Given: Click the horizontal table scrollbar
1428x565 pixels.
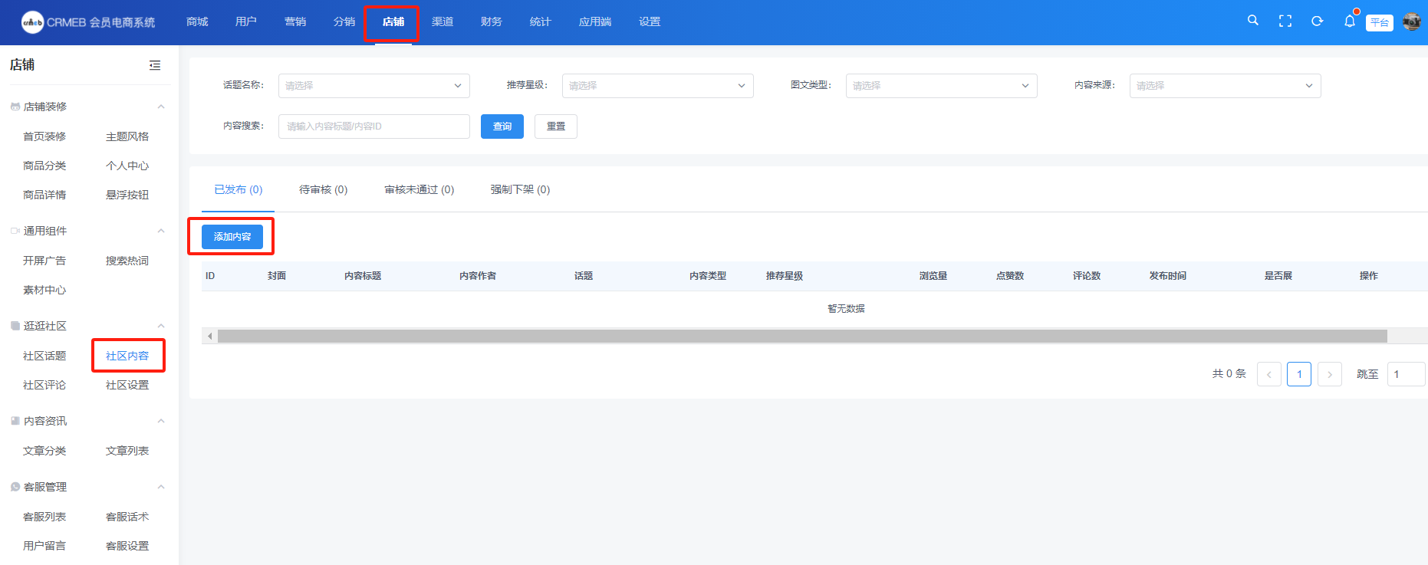Looking at the screenshot, I should pyautogui.click(x=801, y=337).
